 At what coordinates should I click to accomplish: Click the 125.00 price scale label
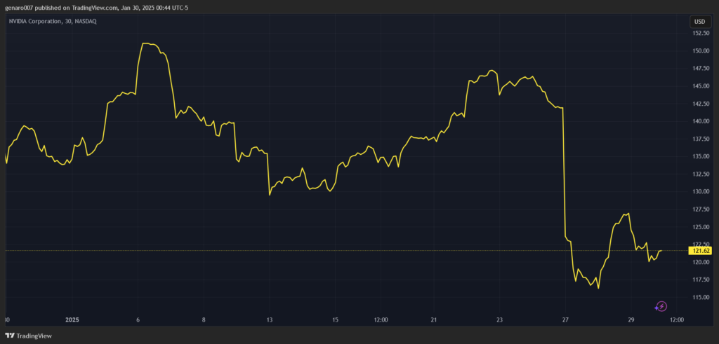click(701, 227)
